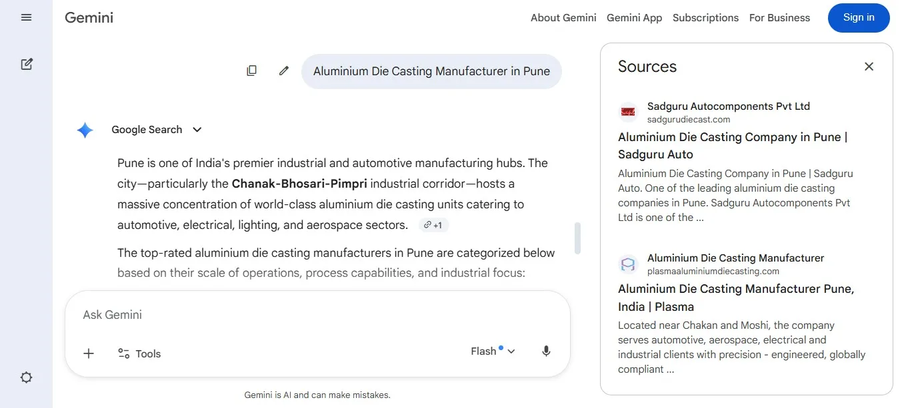This screenshot has height=408, width=902.
Task: Edit the prompt with the pencil icon
Action: point(284,71)
